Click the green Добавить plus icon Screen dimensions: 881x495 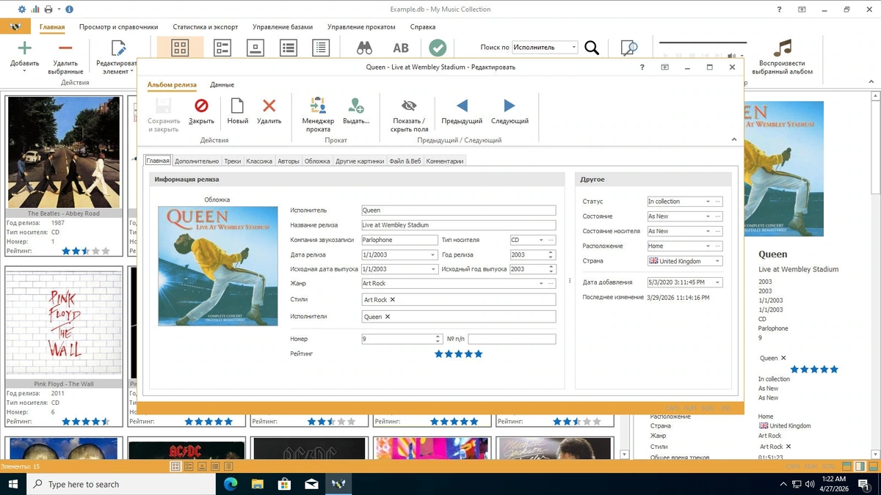pyautogui.click(x=24, y=48)
